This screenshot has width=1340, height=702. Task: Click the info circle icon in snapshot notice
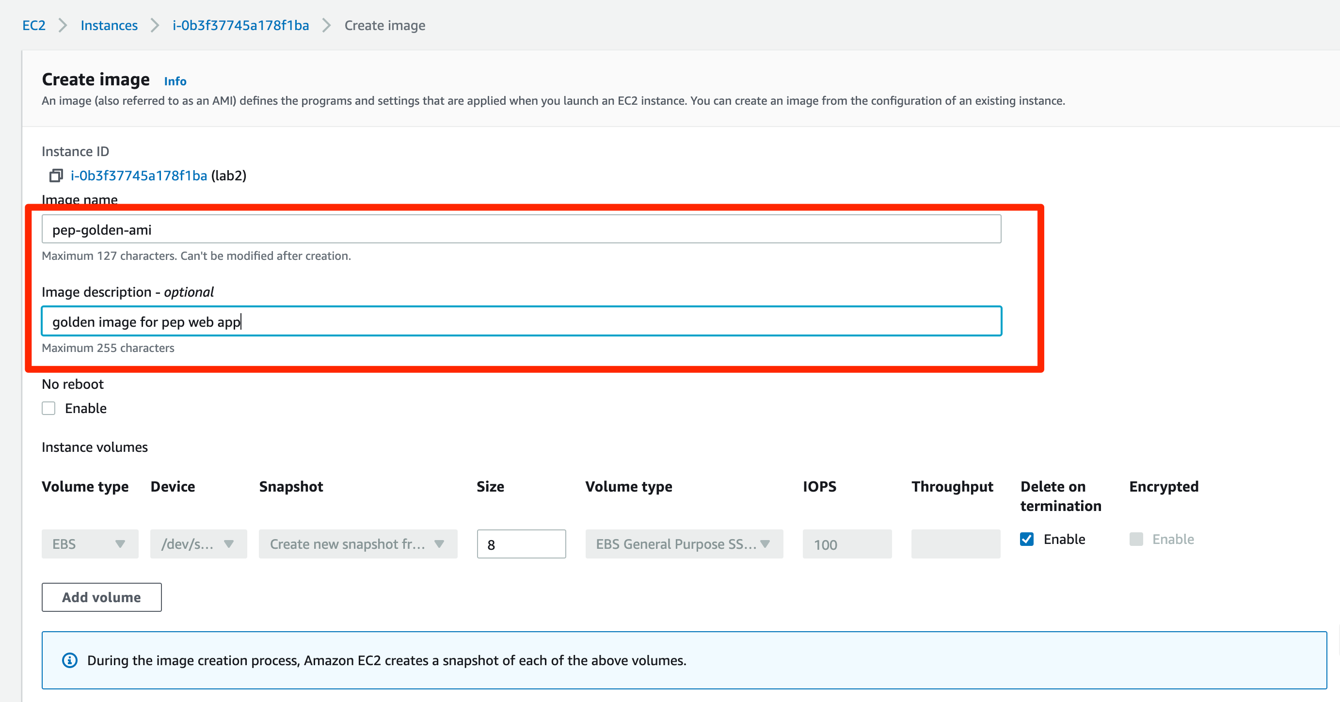70,660
